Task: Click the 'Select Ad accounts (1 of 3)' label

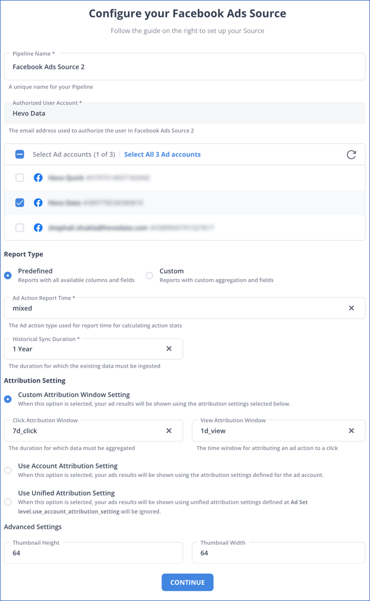Action: point(73,154)
